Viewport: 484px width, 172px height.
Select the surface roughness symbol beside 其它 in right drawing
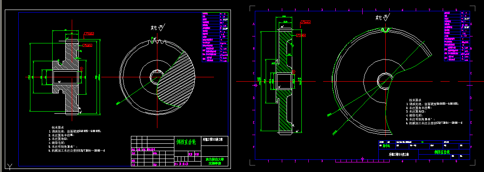pyautogui.click(x=386, y=17)
